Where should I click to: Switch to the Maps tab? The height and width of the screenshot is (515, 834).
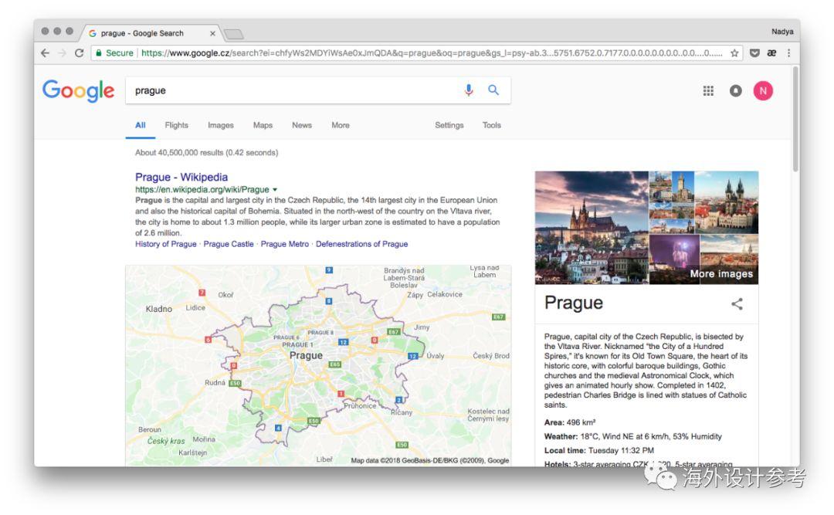click(x=263, y=125)
